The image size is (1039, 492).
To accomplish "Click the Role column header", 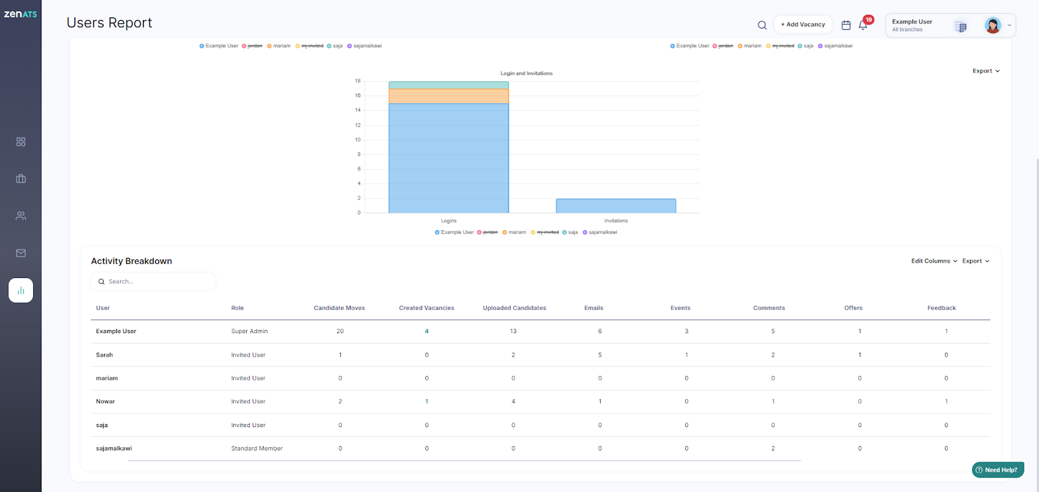I will [x=238, y=308].
